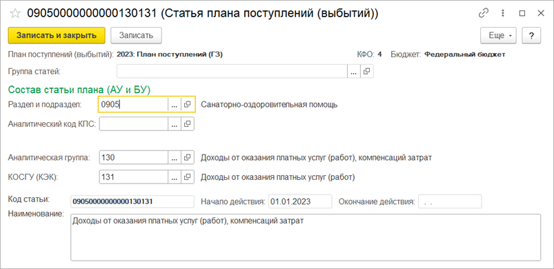Open the Группа статей item with square icon
Screen dimensions: 554x269
point(367,71)
